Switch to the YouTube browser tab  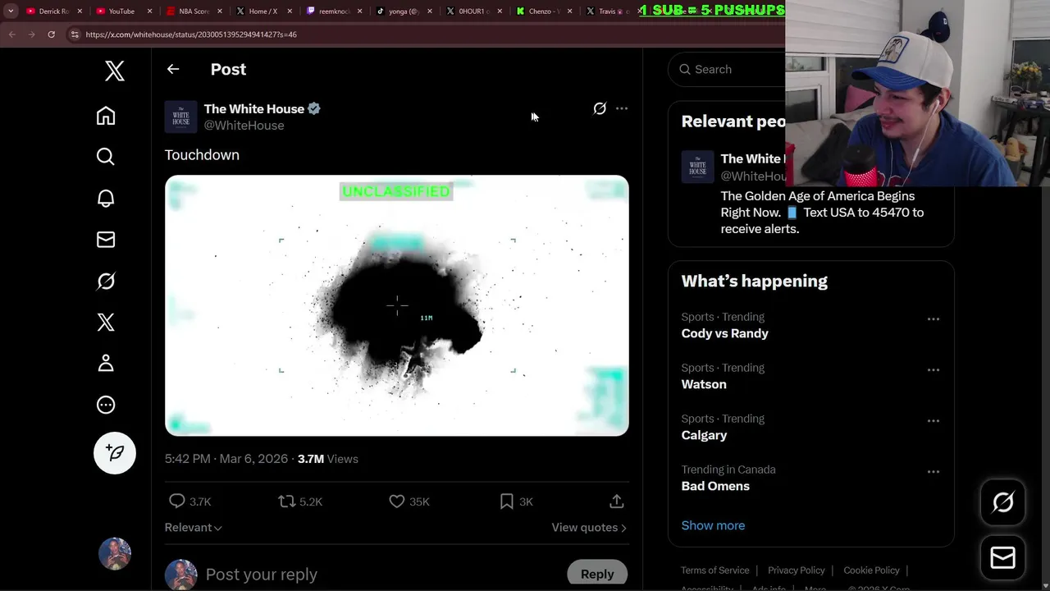click(121, 11)
